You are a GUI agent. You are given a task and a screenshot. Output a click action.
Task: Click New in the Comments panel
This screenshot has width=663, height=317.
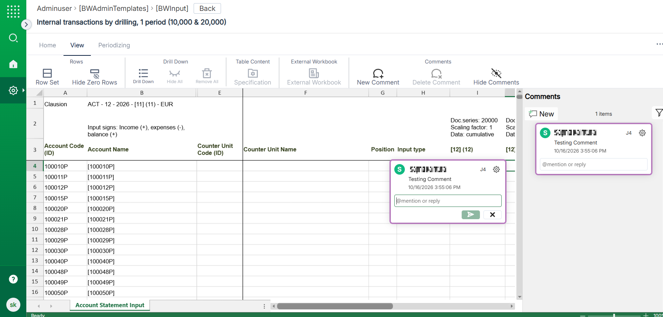pos(541,114)
